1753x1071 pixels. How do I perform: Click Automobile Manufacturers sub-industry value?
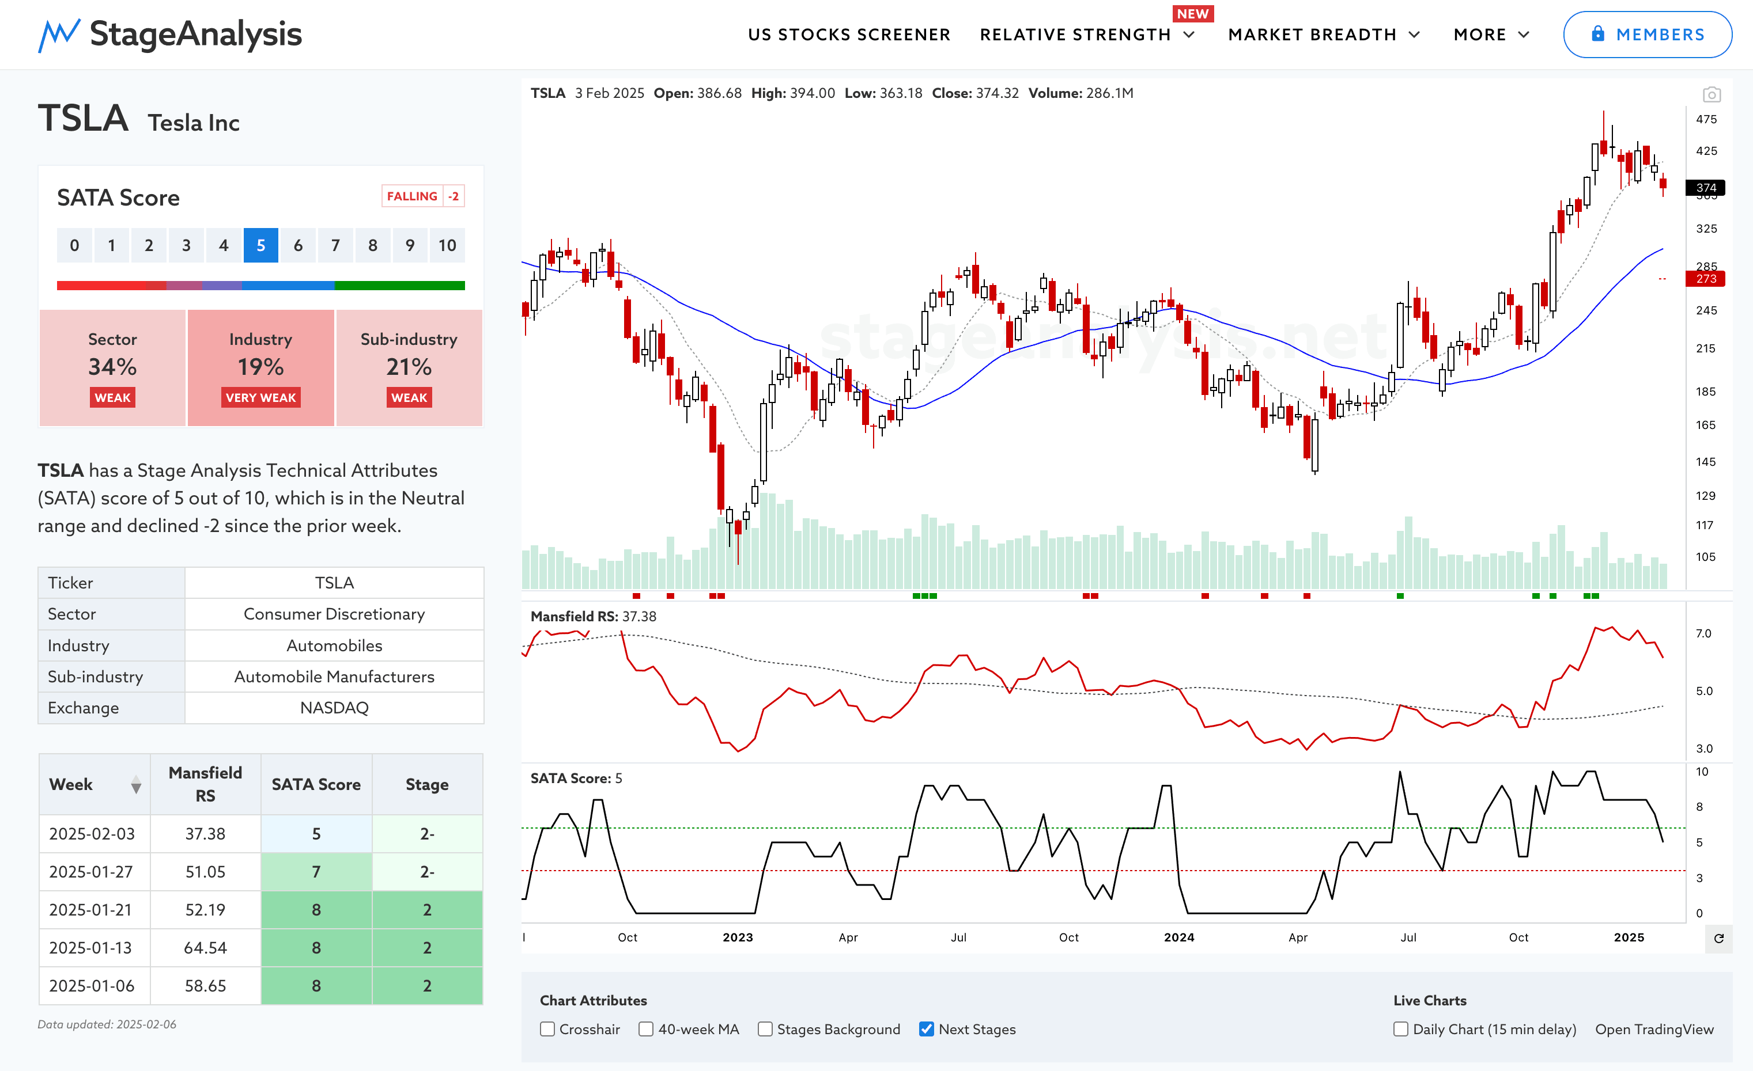[334, 677]
